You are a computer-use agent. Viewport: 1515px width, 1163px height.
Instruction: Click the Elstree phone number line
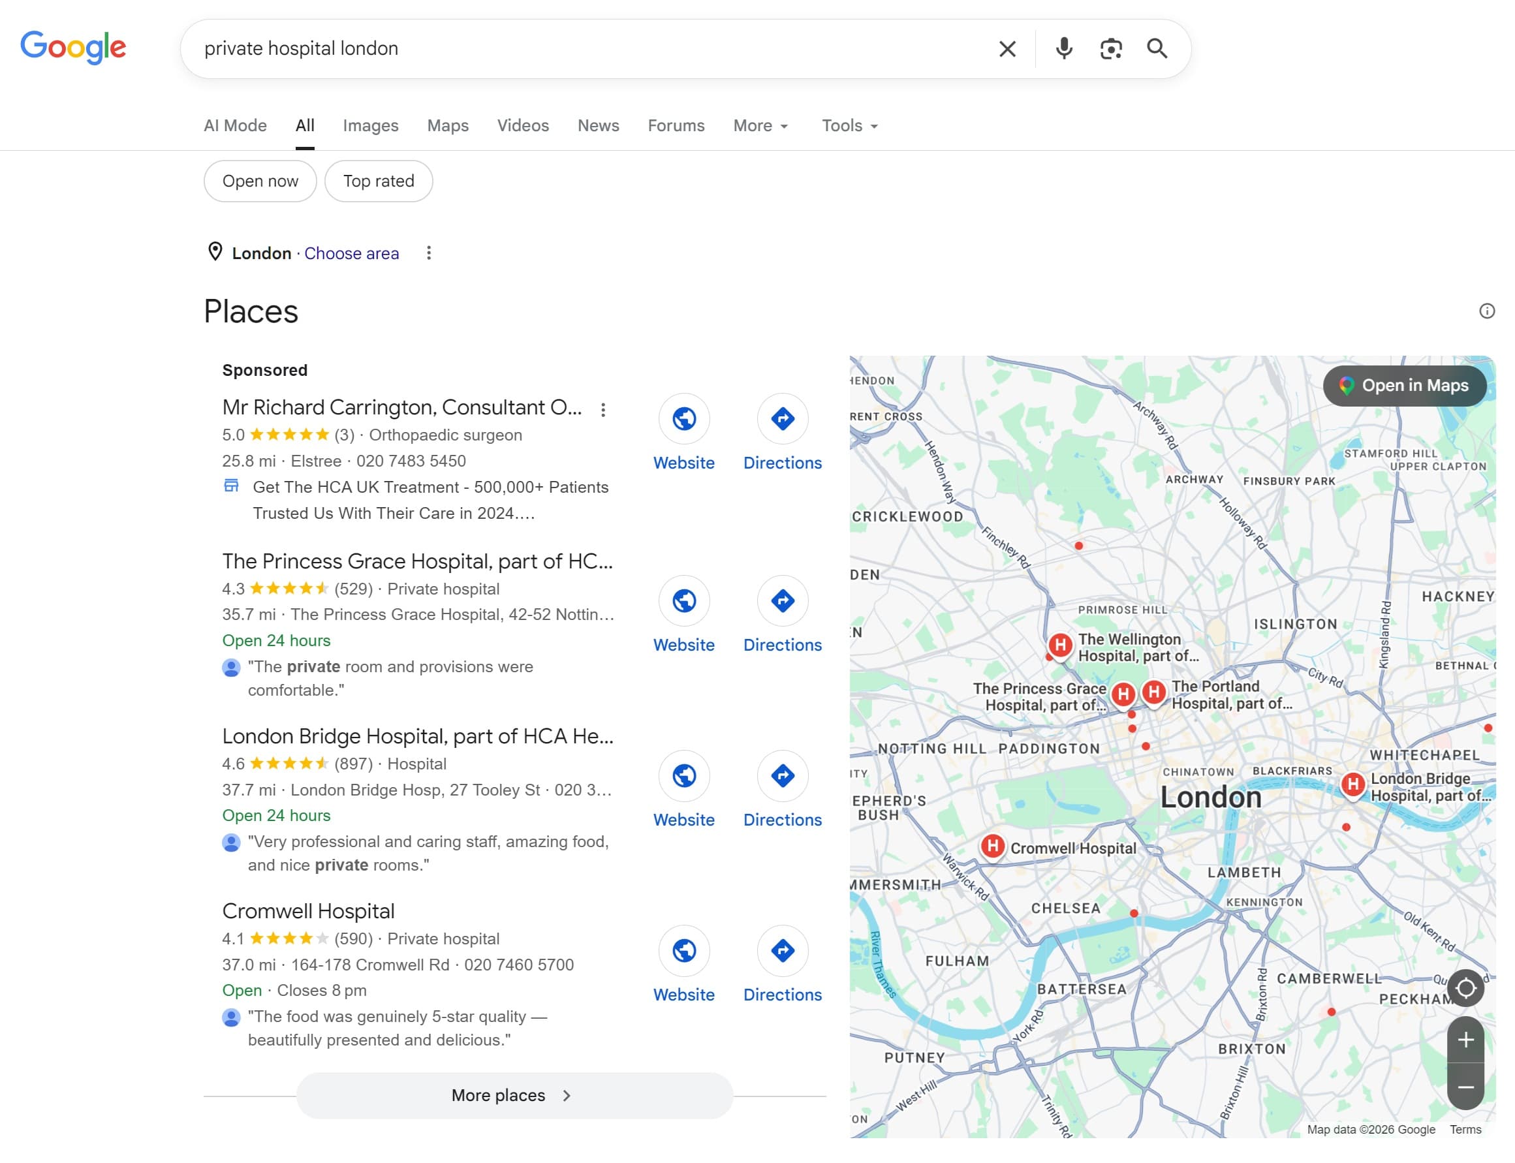344,461
